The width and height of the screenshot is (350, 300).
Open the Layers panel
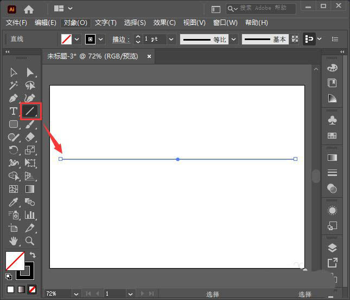[x=332, y=247]
